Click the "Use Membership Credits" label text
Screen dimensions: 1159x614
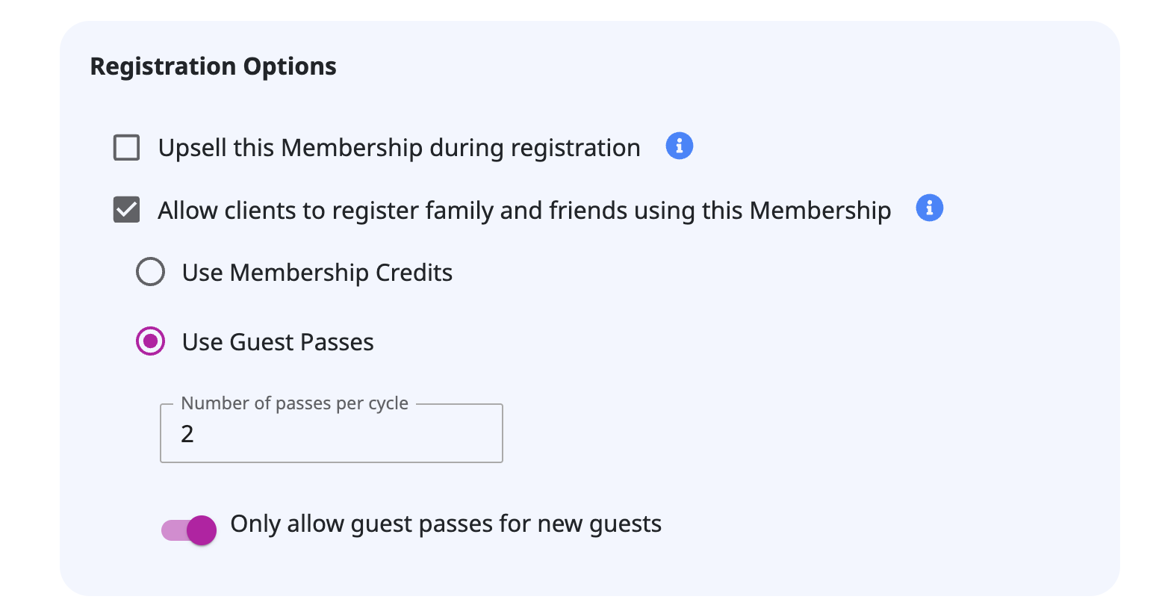pyautogui.click(x=317, y=273)
